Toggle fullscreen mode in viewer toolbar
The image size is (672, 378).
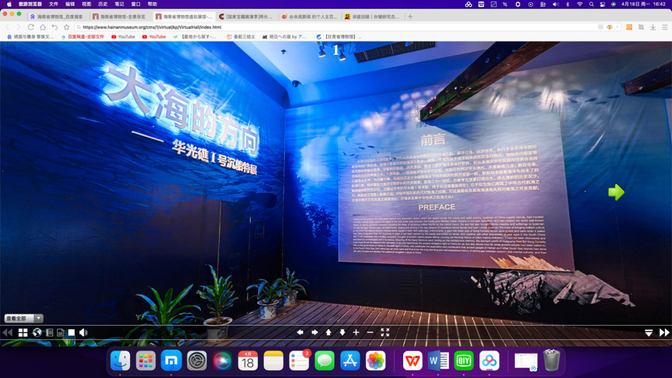(385, 332)
